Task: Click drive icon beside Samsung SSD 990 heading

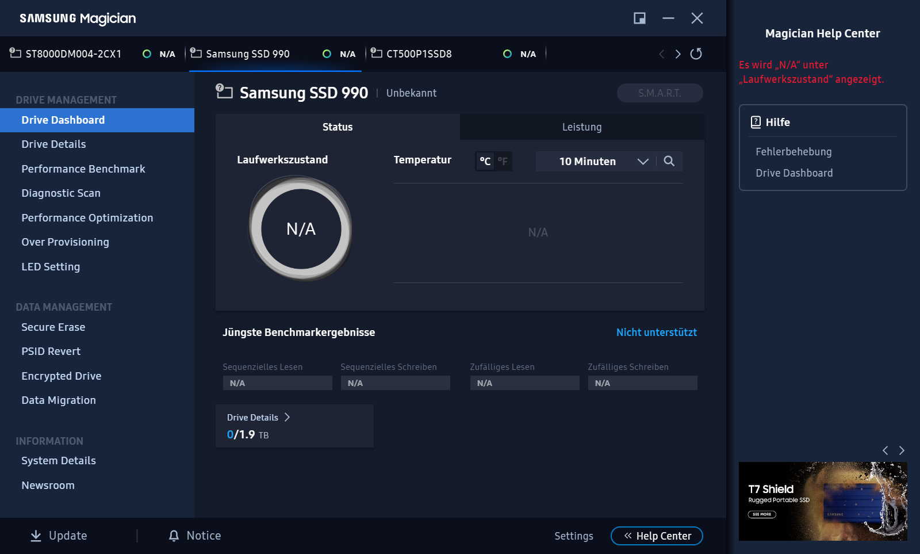Action: coord(224,91)
